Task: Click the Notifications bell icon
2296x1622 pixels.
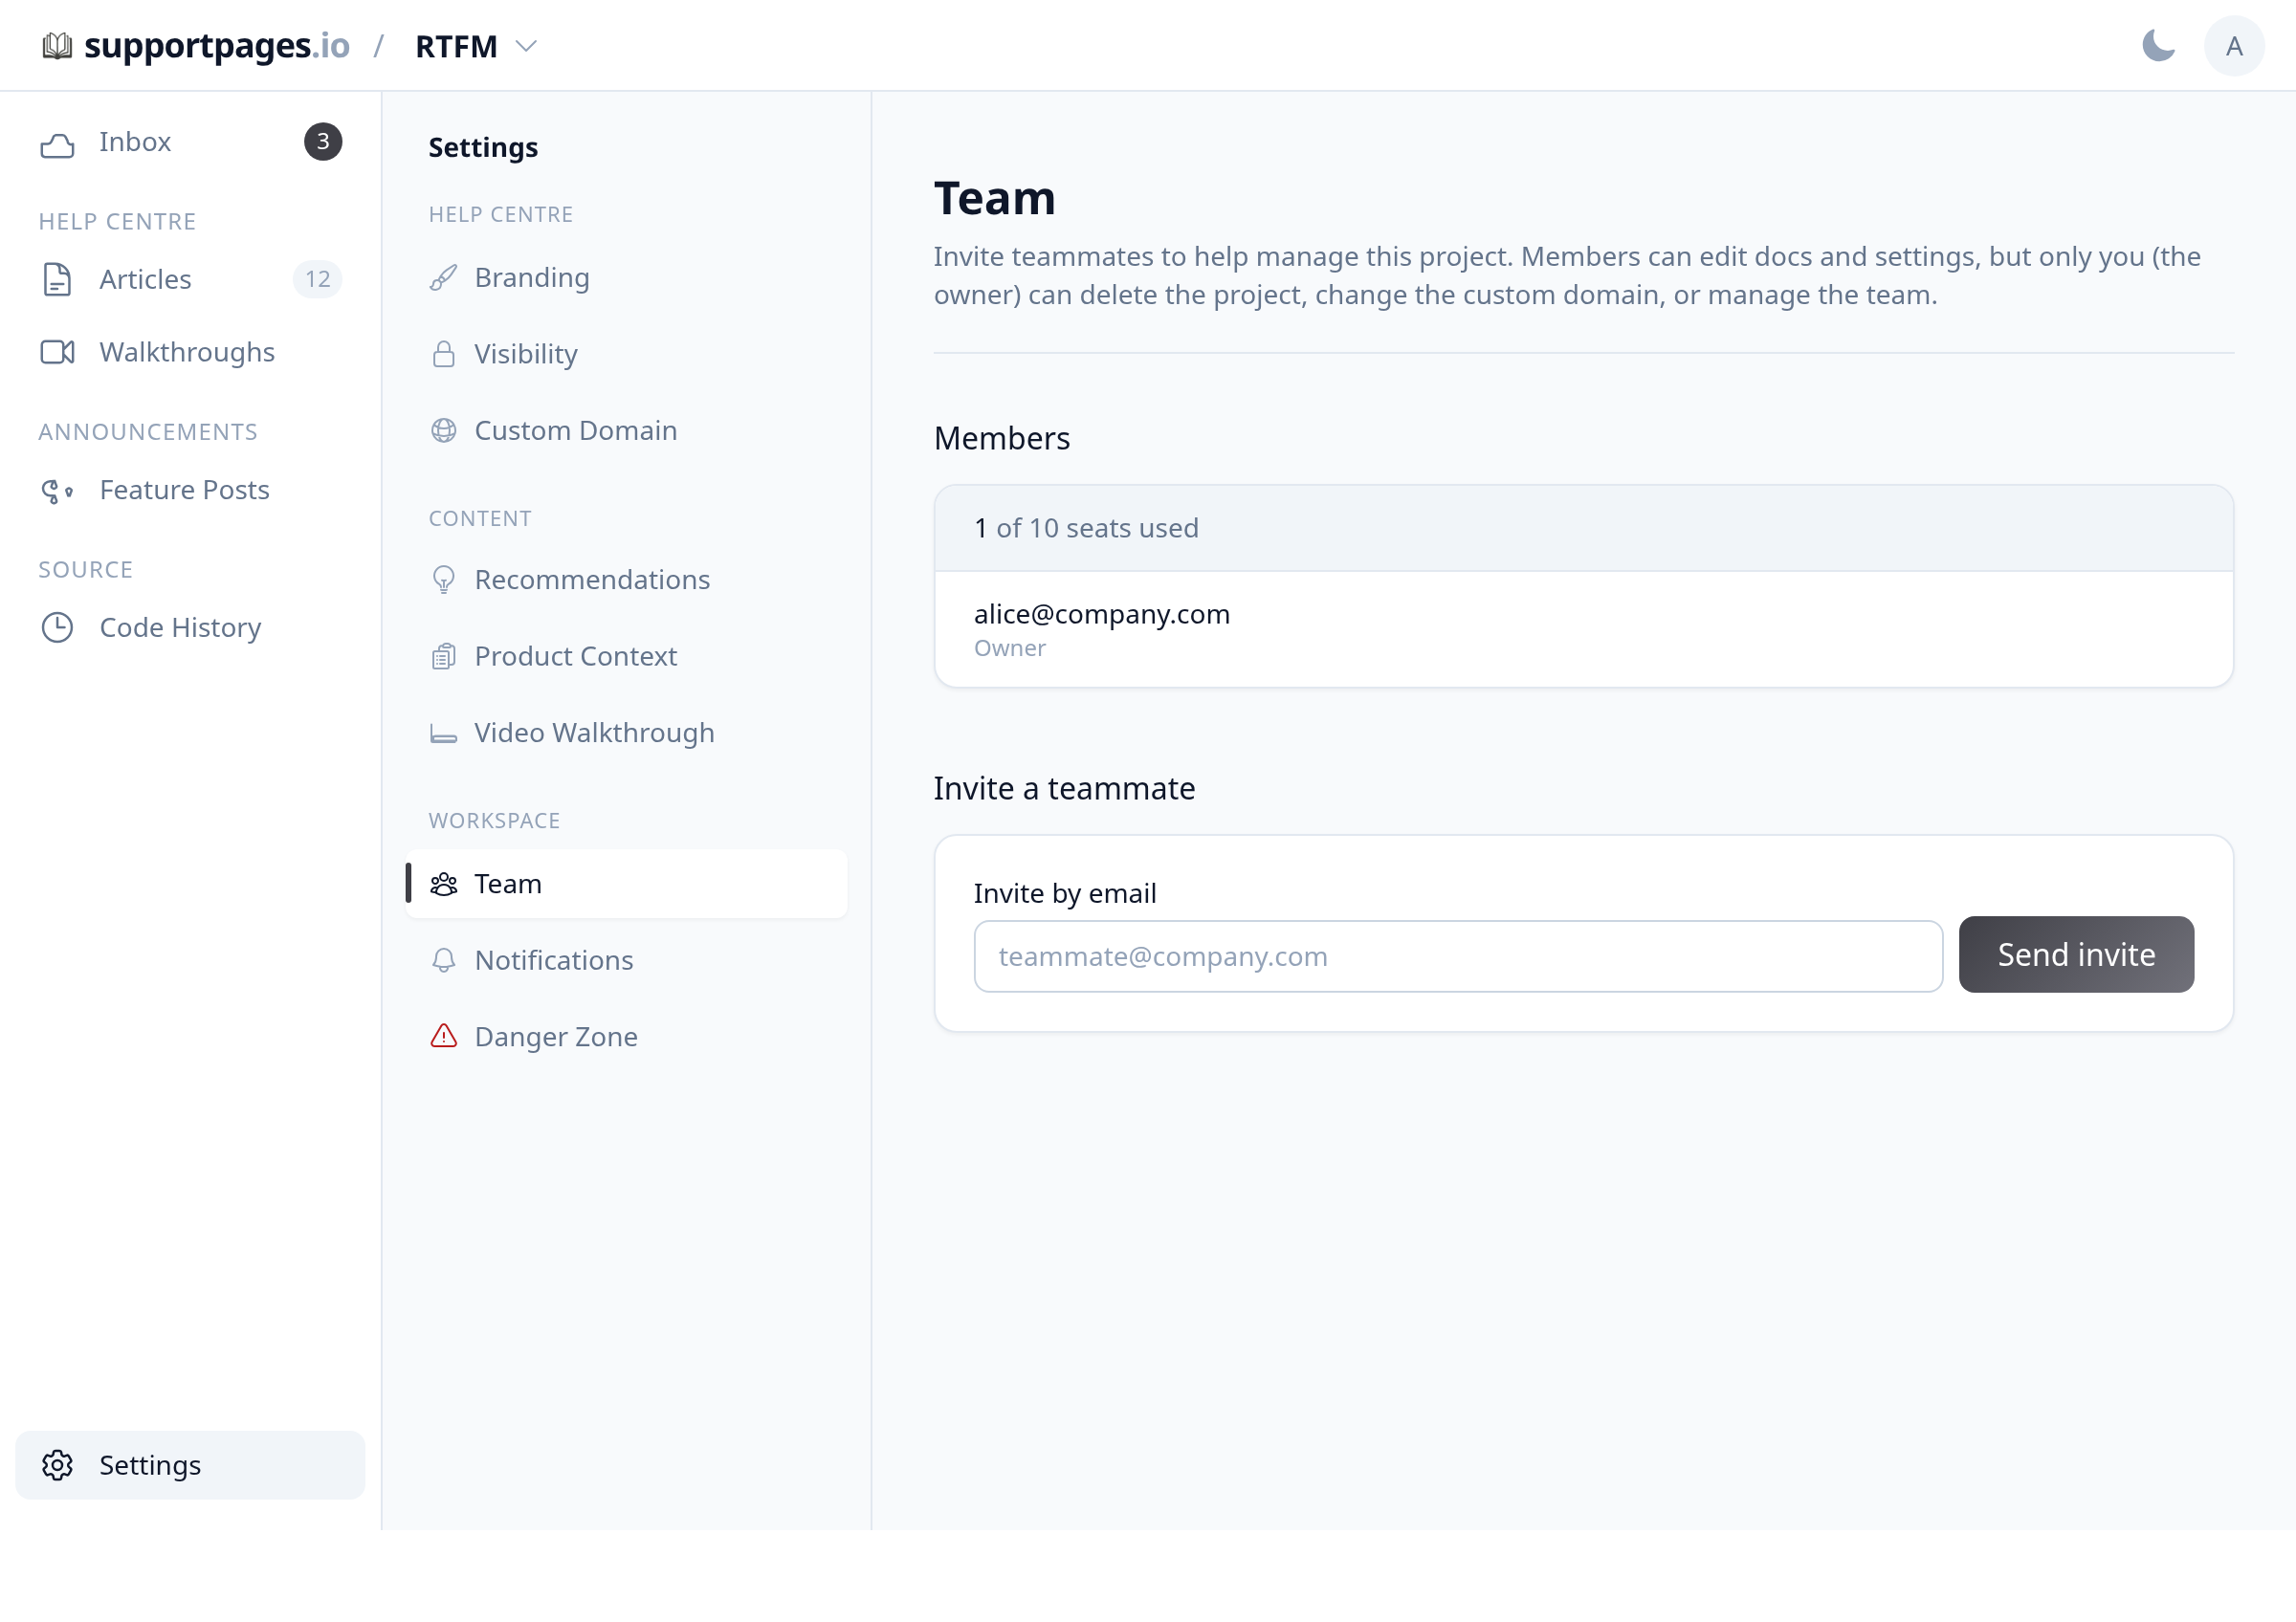Action: click(444, 960)
